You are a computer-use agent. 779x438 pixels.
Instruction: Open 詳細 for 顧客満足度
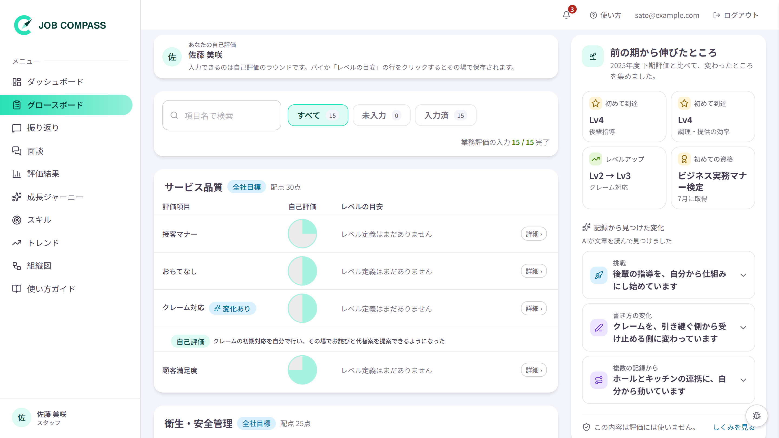[534, 370]
